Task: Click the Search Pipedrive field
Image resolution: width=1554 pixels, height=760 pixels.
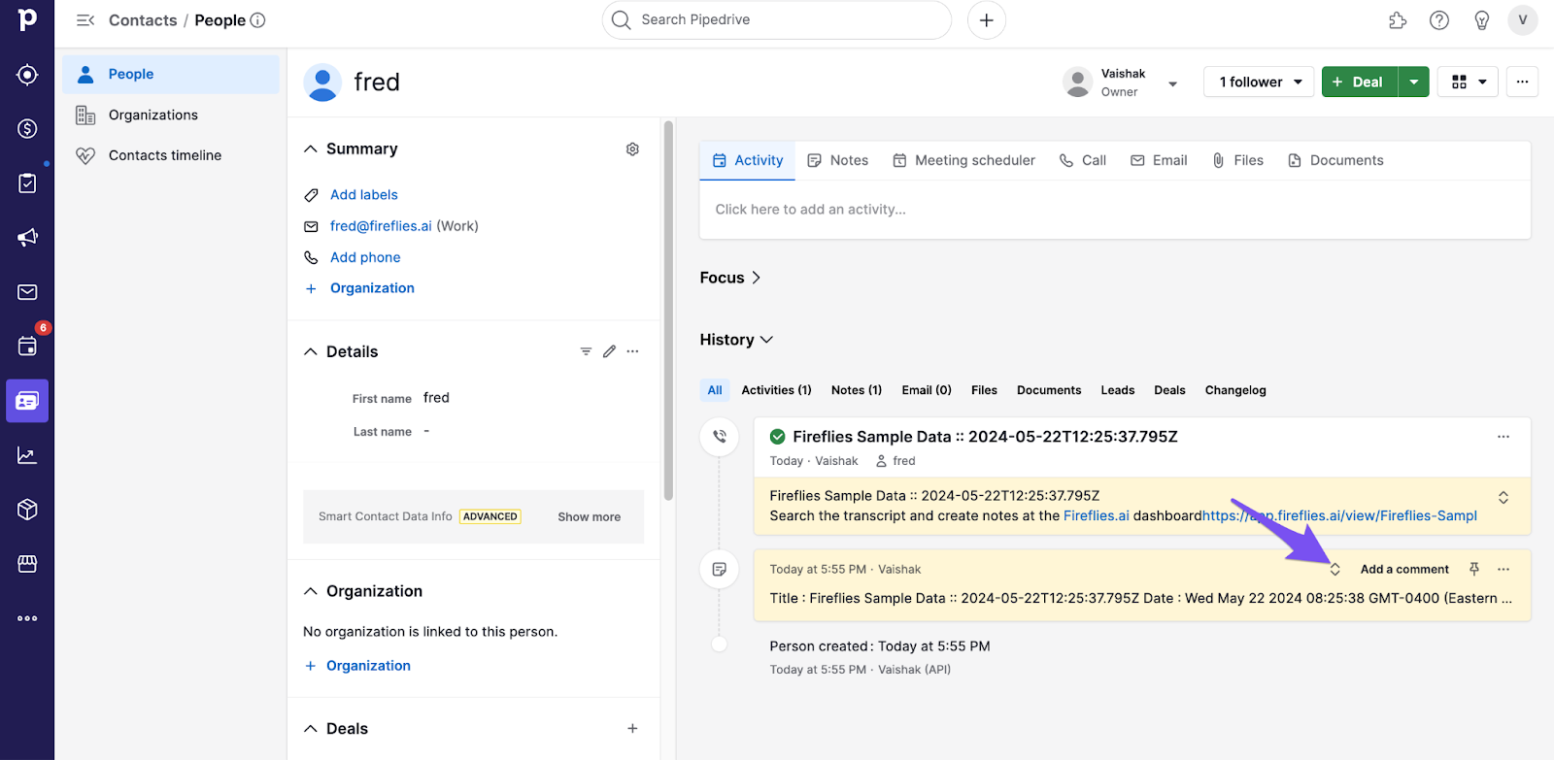Action: point(777,20)
